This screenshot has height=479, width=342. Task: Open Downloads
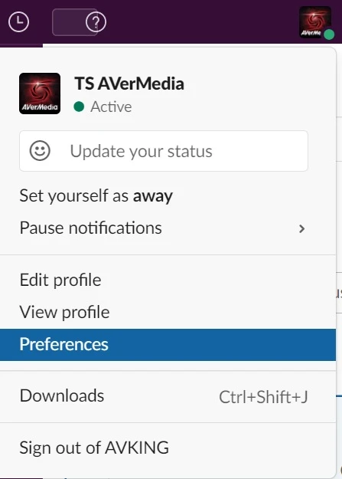(x=168, y=396)
